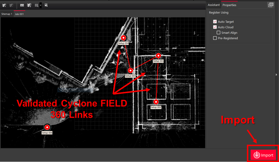Click the image import toolbar icon
This screenshot has width=279, height=162.
[46, 5]
